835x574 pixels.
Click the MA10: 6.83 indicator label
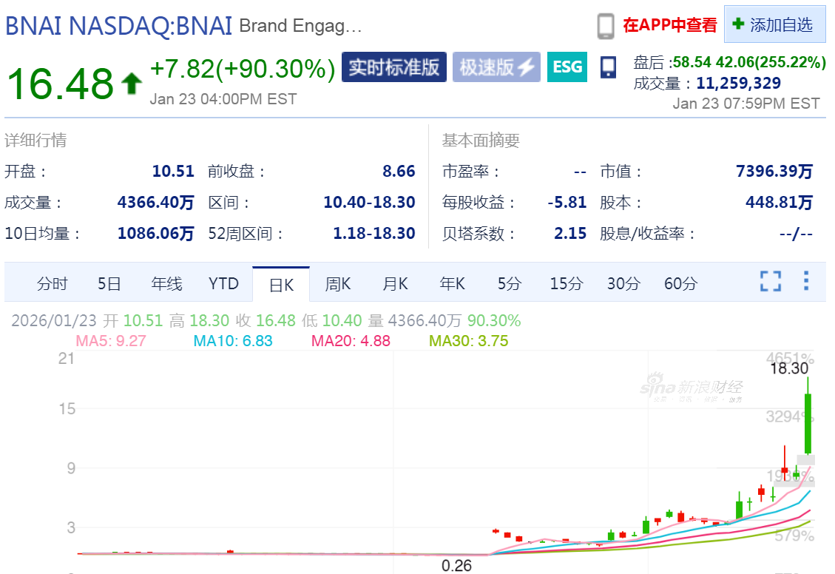[x=233, y=341]
